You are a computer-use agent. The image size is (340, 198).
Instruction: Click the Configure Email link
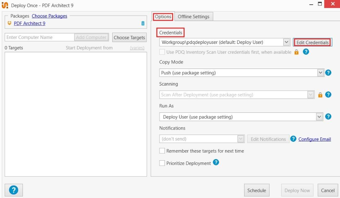coord(315,139)
